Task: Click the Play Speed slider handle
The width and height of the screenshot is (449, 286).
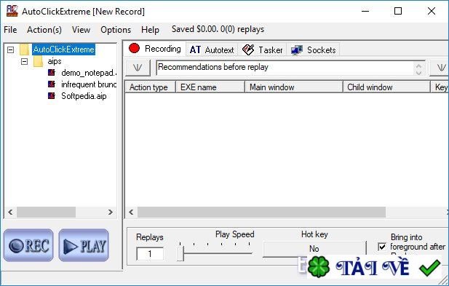Action: (x=180, y=253)
